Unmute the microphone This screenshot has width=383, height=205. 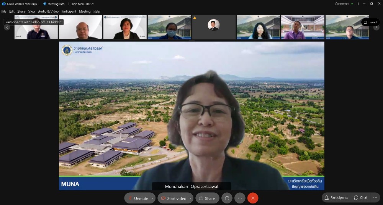pos(137,198)
